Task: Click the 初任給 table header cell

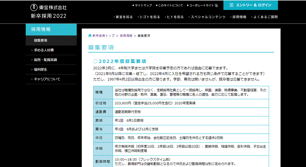Action: pyautogui.click(x=103, y=103)
